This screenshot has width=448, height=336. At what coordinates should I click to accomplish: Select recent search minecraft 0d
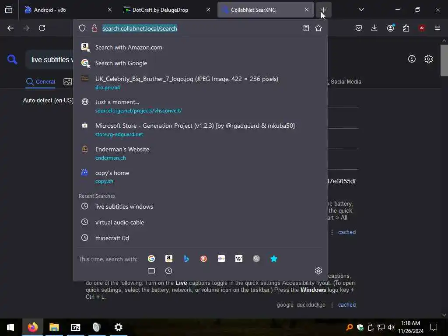tap(200, 238)
